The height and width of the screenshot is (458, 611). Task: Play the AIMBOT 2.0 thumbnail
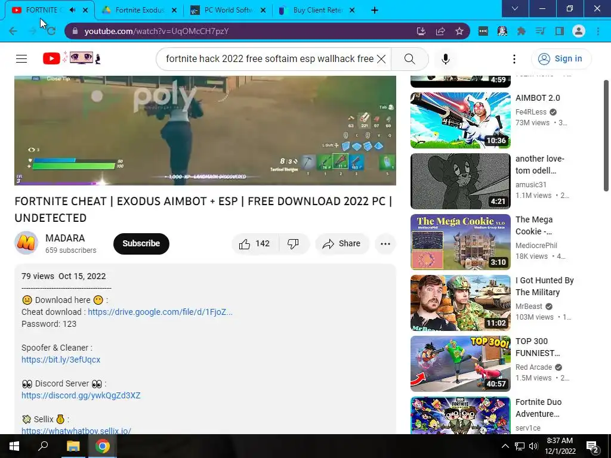[x=460, y=120]
